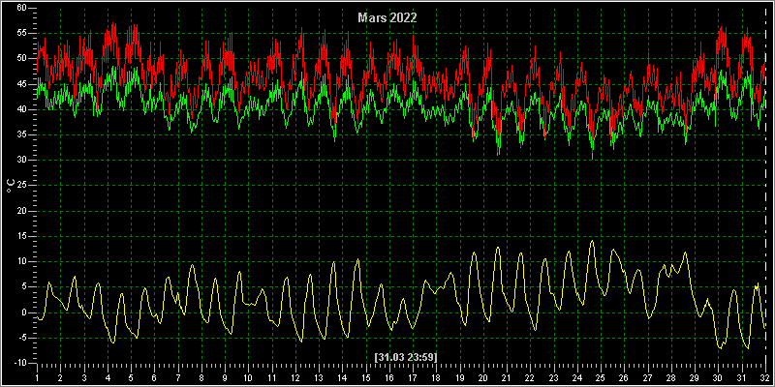
Task: Click the yellow curve's highest peak near day 25
Action: [592, 241]
